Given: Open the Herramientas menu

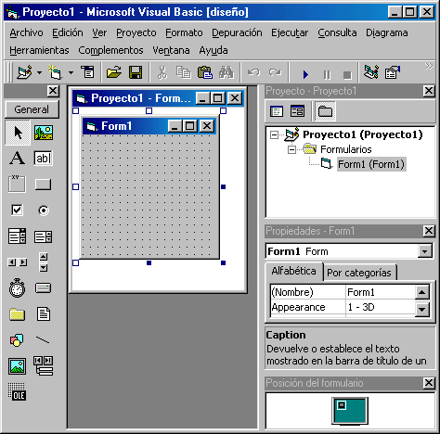Looking at the screenshot, I should pyautogui.click(x=39, y=50).
